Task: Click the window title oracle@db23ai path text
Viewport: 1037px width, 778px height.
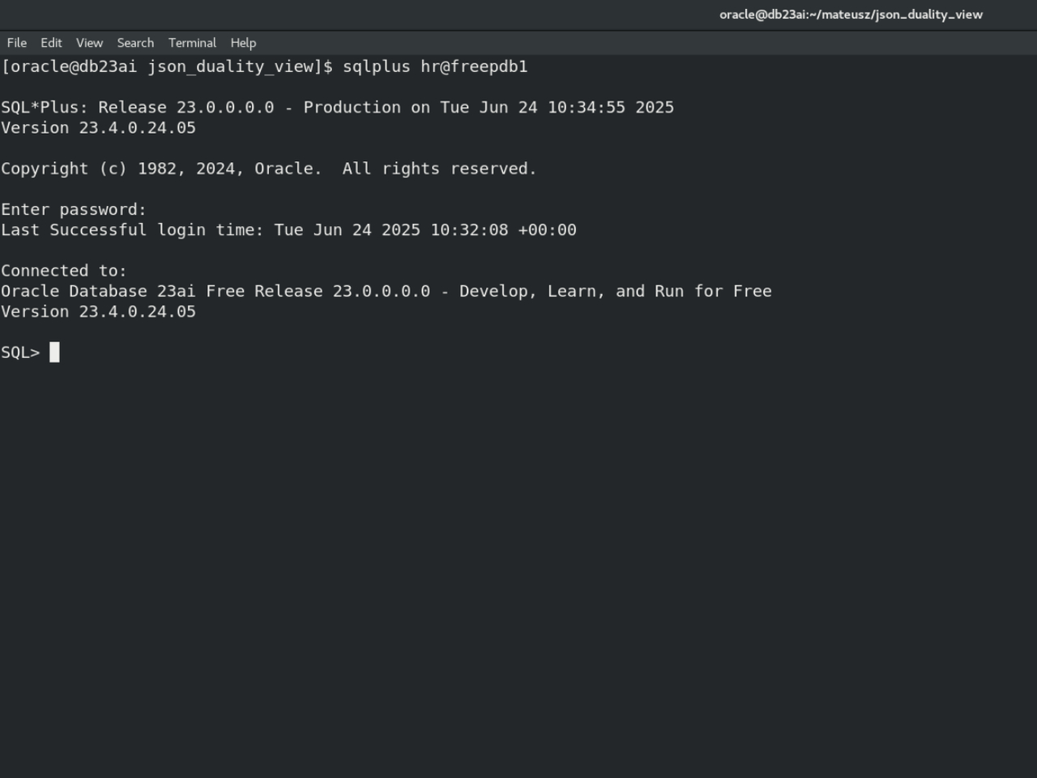Action: pos(851,15)
